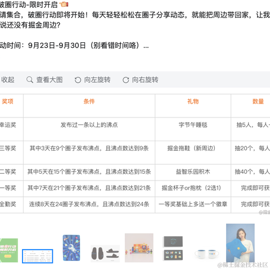Click the pointing hand emoji in the title
This screenshot has height=270, width=270.
coord(64,4)
